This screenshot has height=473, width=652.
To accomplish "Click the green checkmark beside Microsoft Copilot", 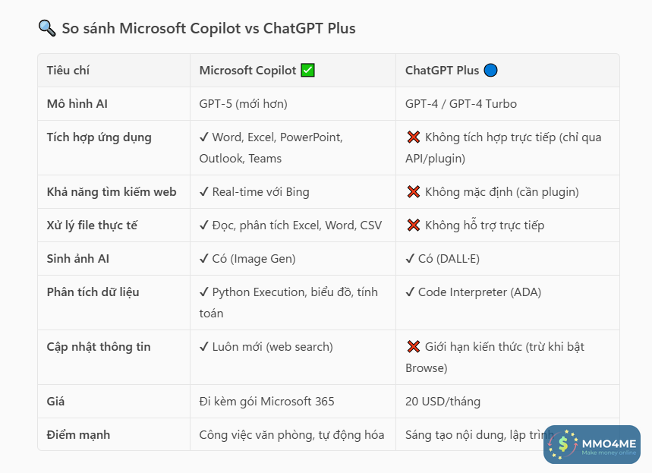I will (x=307, y=71).
